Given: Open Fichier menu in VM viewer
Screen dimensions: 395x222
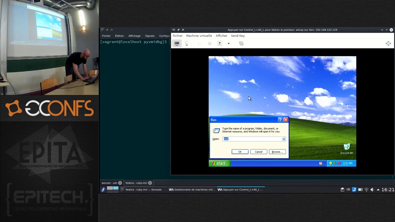Looking at the screenshot, I should 178,36.
